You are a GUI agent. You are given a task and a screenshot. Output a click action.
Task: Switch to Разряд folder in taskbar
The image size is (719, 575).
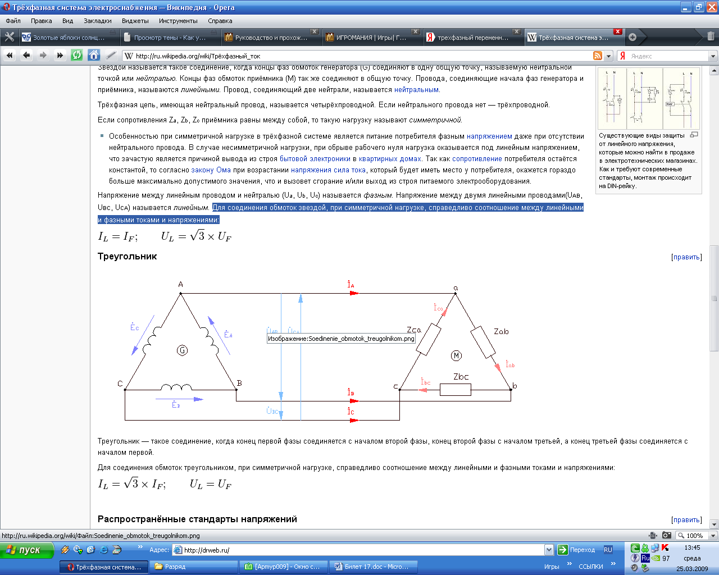193,567
